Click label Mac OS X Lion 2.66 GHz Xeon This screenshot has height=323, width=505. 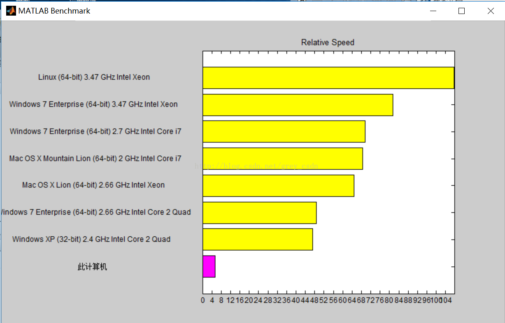(93, 185)
